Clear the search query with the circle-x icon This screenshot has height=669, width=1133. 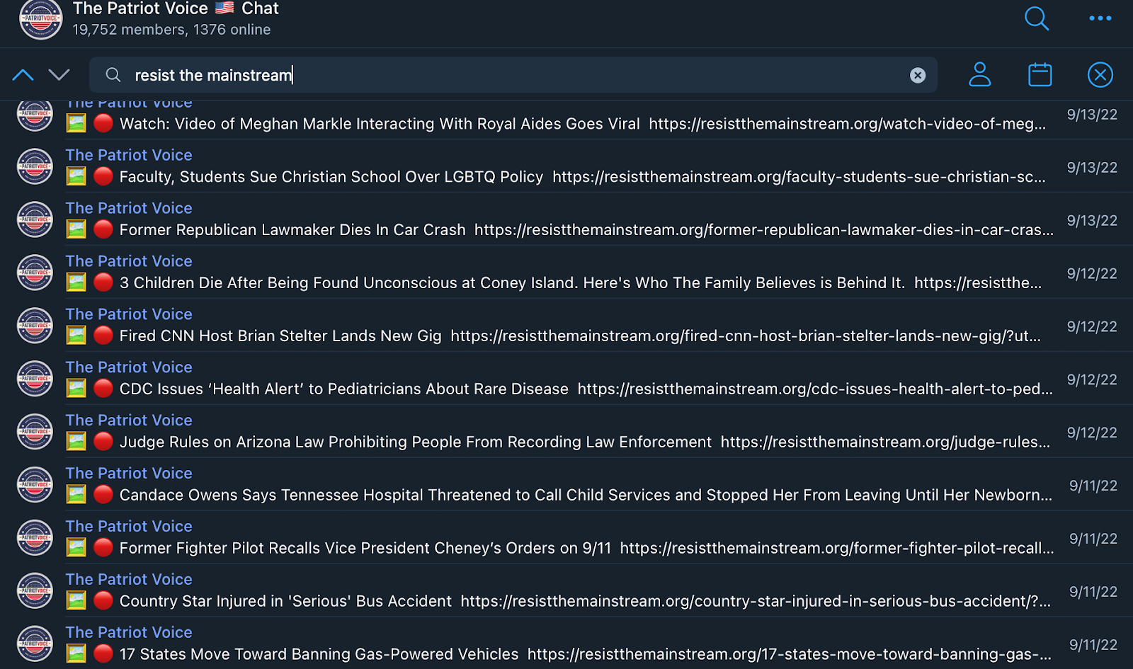[918, 74]
